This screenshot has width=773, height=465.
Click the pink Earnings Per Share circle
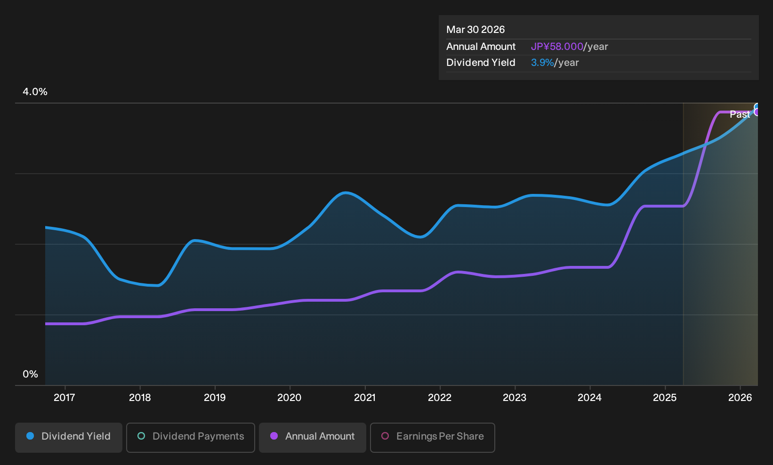coord(385,436)
